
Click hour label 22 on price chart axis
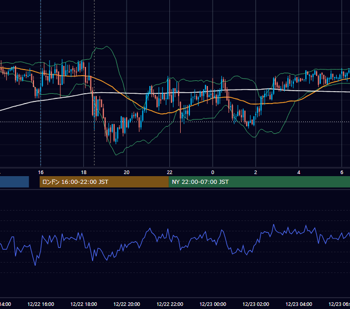point(170,173)
